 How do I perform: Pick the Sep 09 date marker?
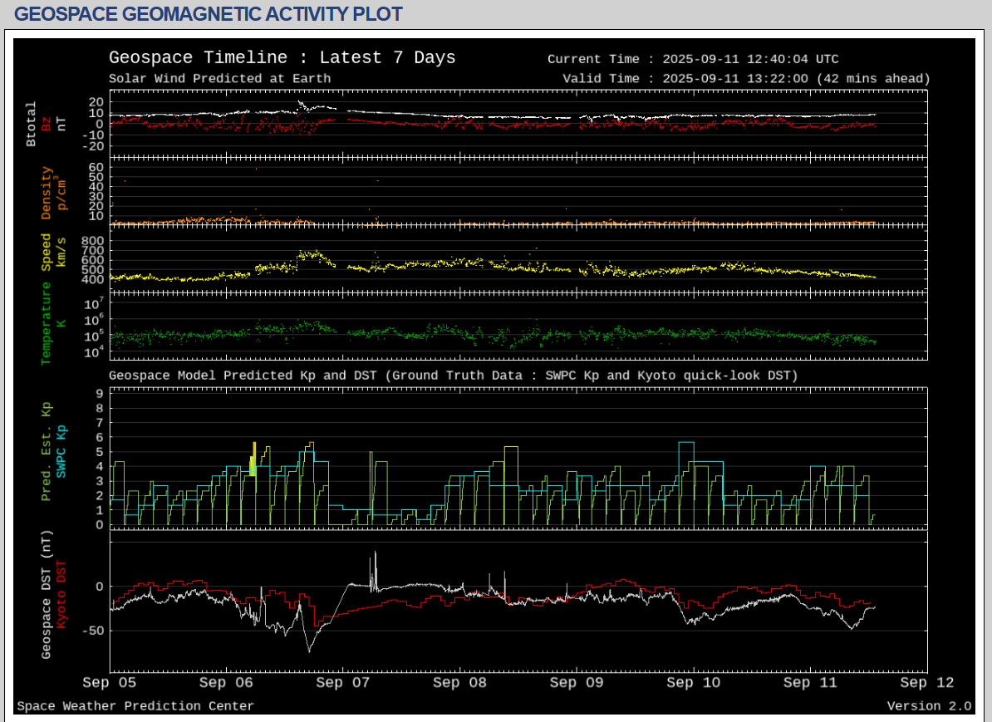[577, 683]
